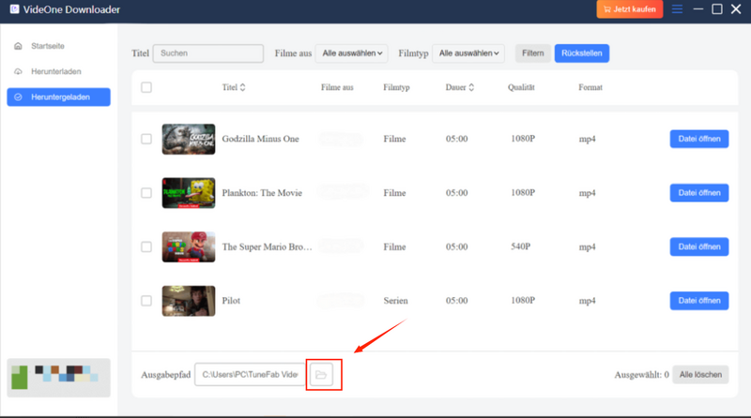
Task: Click the shopping cart Jetzt kaufen icon
Action: 606,9
